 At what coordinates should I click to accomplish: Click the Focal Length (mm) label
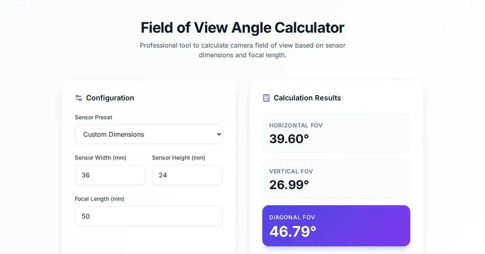tap(99, 199)
